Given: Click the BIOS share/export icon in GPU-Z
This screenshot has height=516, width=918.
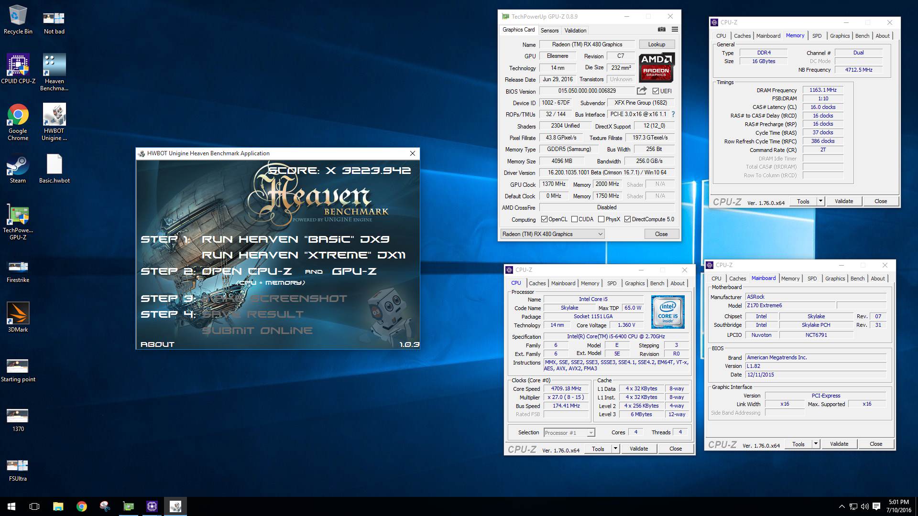Looking at the screenshot, I should pos(642,91).
